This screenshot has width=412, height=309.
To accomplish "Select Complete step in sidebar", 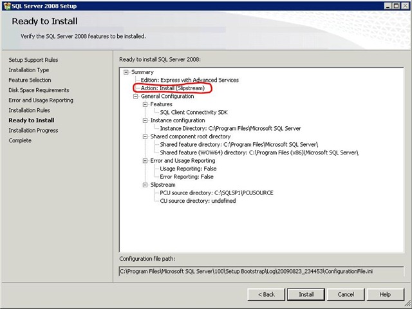I will pos(20,140).
